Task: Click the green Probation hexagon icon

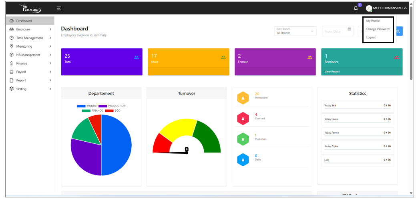Action: click(243, 139)
